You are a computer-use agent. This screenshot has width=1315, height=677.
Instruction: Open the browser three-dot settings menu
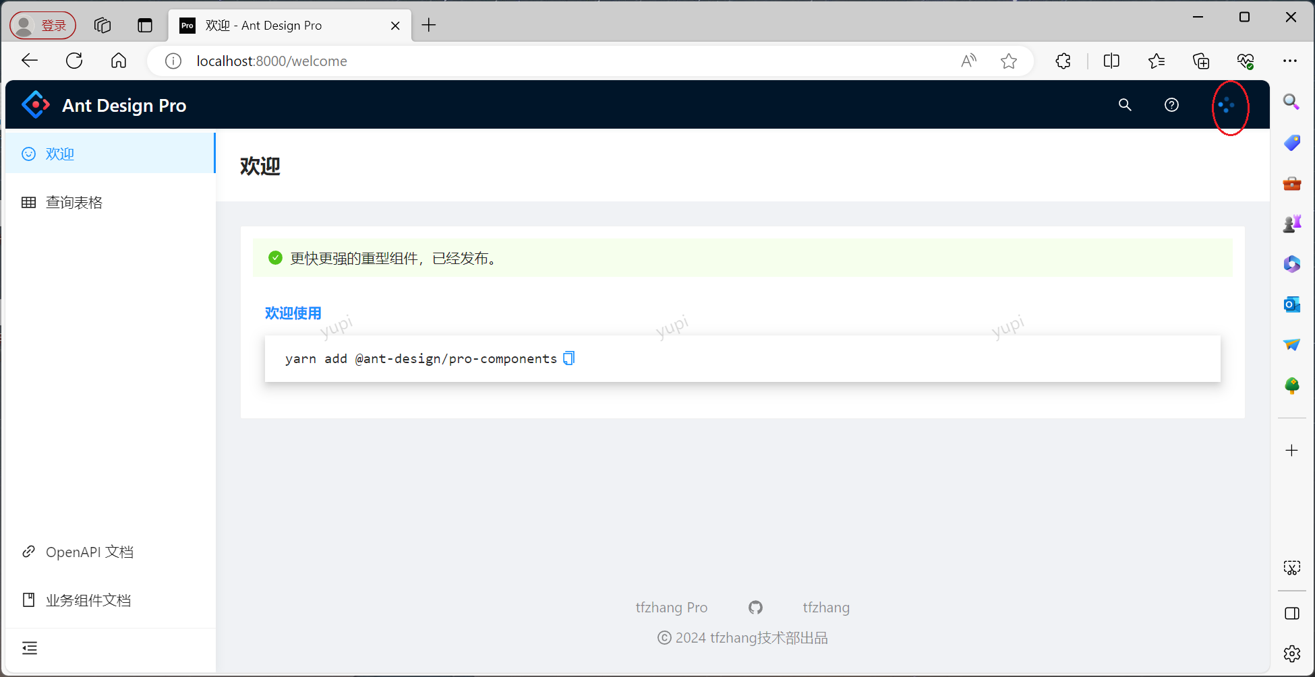point(1290,61)
